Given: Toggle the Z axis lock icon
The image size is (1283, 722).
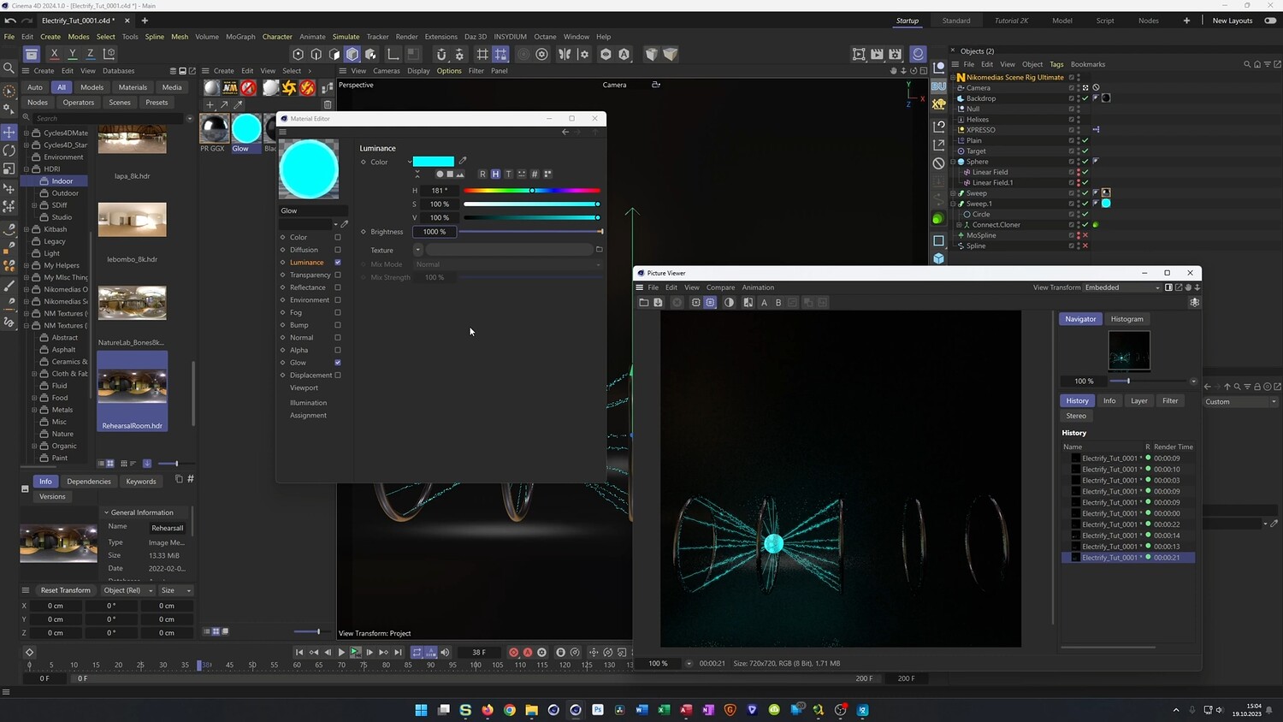Looking at the screenshot, I should coord(90,54).
